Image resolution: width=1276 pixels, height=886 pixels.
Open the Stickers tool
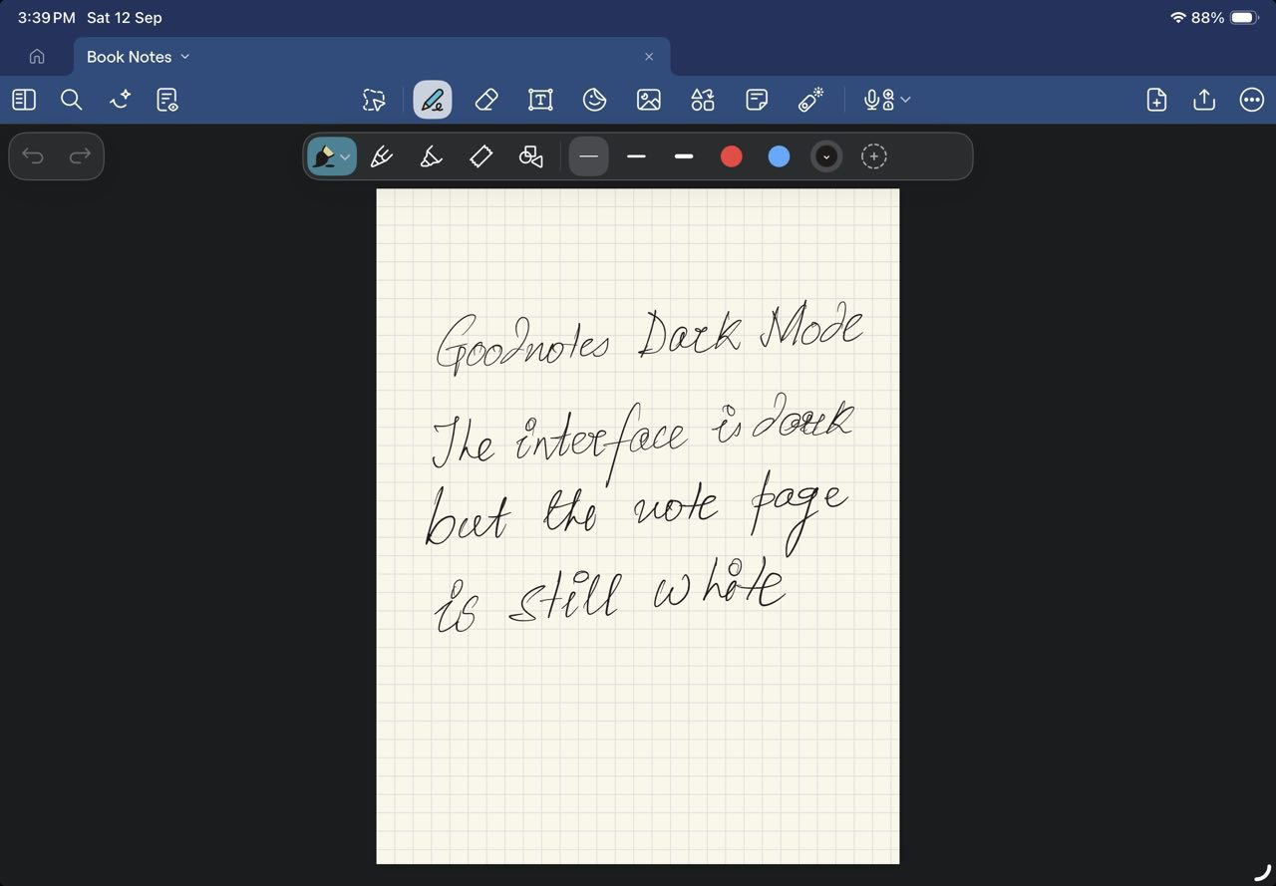[x=594, y=100]
